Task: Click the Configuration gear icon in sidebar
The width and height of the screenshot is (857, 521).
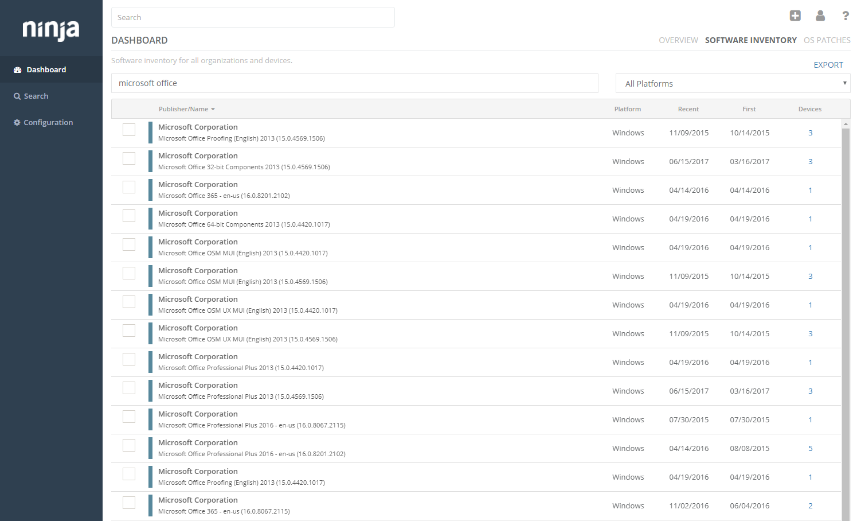Action: point(17,123)
